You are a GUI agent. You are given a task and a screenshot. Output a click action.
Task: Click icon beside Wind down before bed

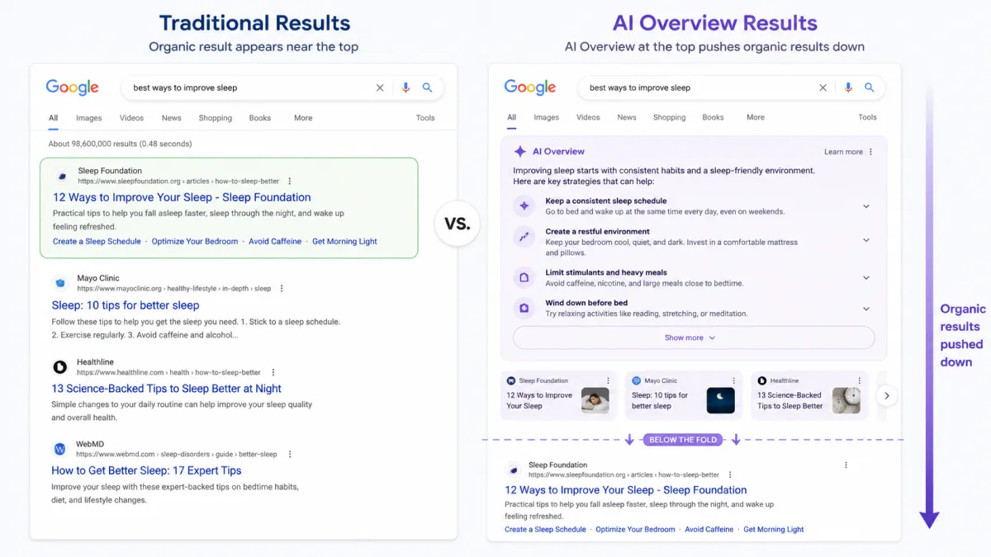pyautogui.click(x=524, y=308)
